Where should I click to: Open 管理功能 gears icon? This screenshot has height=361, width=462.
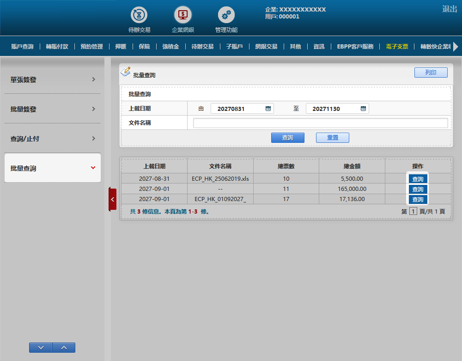[x=226, y=15]
